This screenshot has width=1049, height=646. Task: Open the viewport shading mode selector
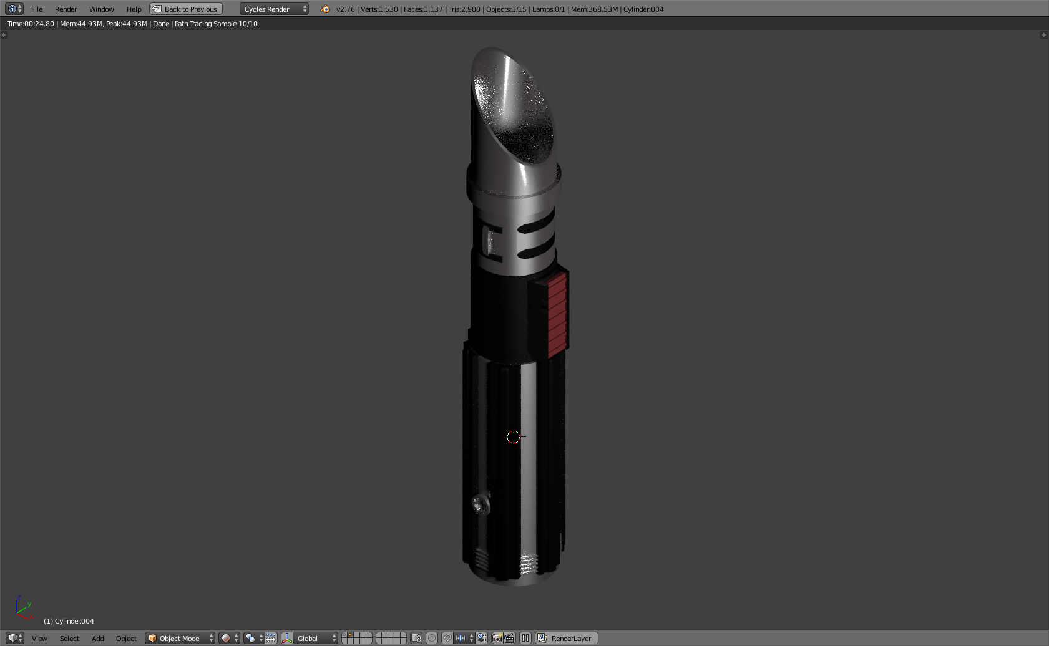229,638
